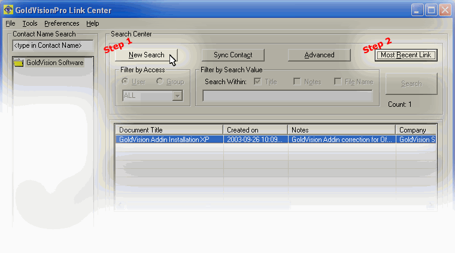
Task: Sort by the Created on column header
Action: point(255,129)
